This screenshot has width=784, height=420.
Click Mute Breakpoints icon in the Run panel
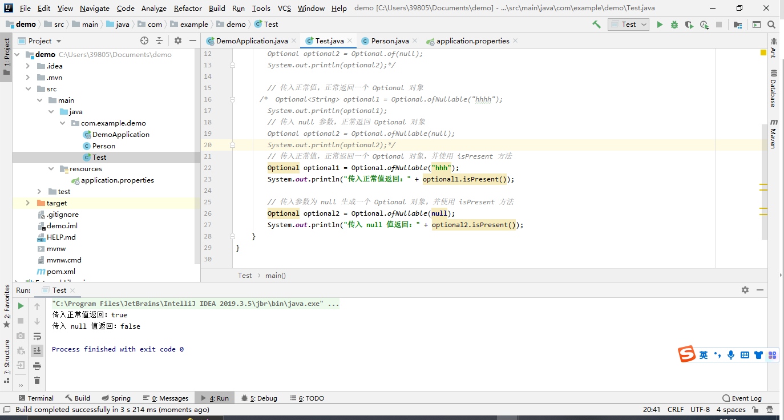coord(21,350)
